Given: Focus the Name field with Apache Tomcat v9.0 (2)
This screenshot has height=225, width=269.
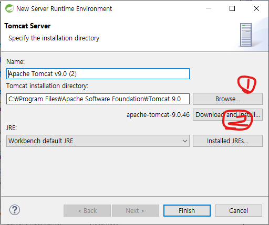Looking at the screenshot, I should point(98,74).
